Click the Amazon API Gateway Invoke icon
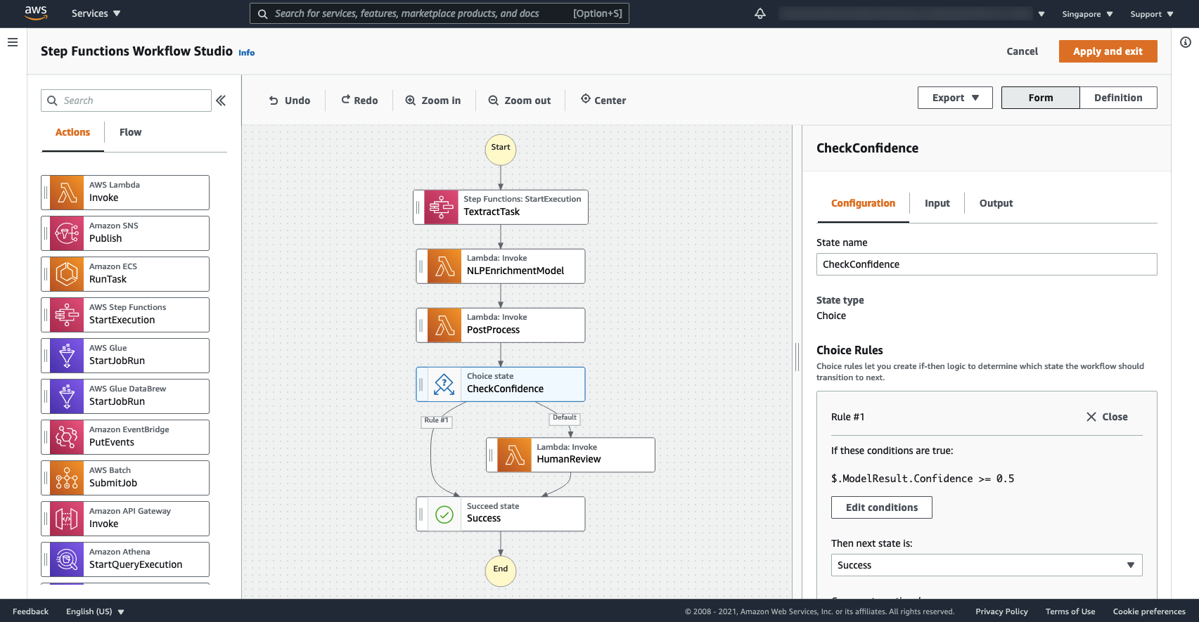This screenshot has width=1199, height=622. pyautogui.click(x=67, y=519)
